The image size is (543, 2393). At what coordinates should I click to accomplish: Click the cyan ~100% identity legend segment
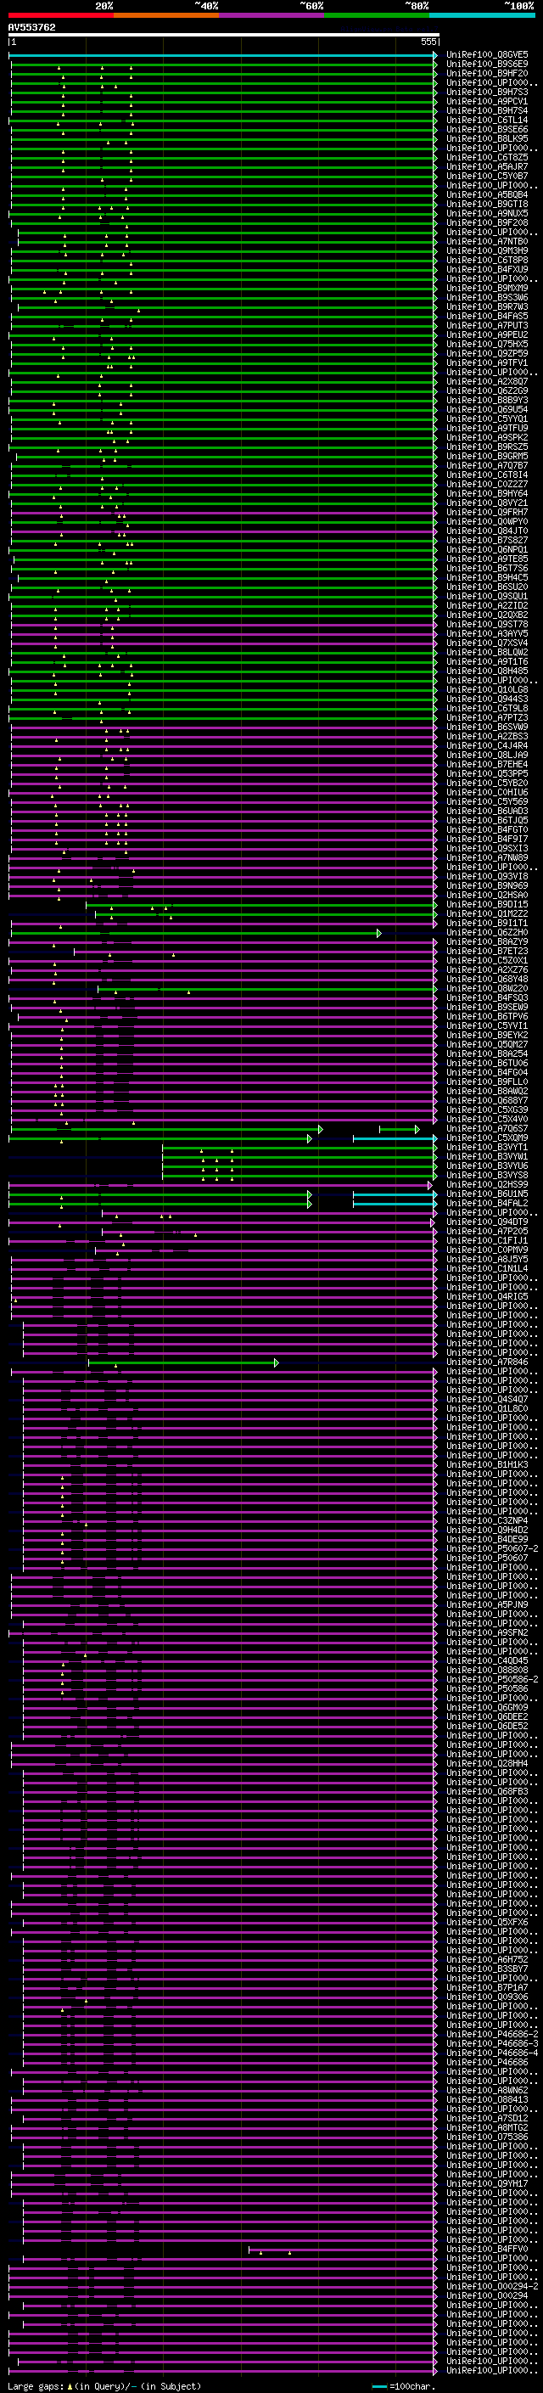pos(482,15)
